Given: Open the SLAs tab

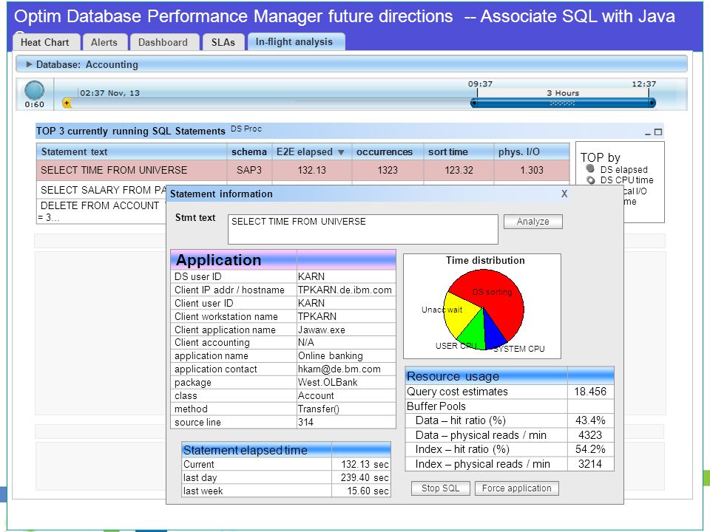Looking at the screenshot, I should pyautogui.click(x=223, y=42).
